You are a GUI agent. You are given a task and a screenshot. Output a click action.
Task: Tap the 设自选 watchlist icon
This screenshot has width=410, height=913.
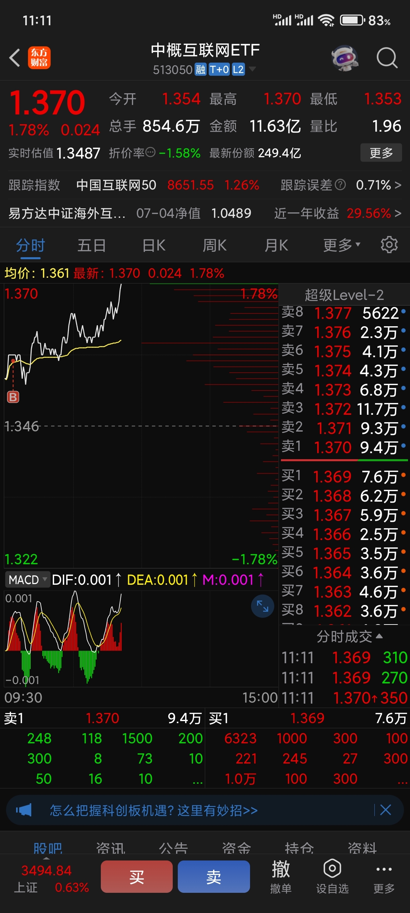pyautogui.click(x=332, y=876)
